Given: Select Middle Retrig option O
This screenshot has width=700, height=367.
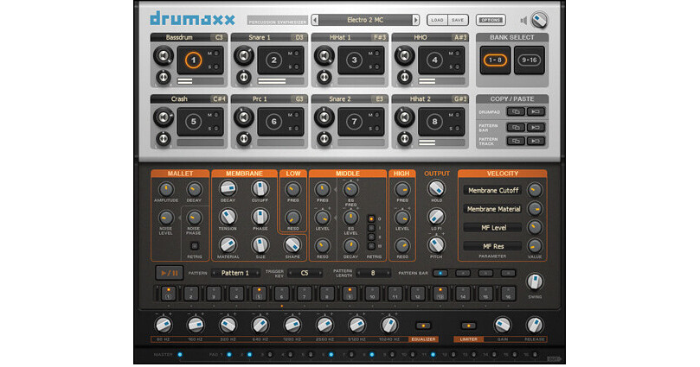Looking at the screenshot, I should [x=371, y=219].
